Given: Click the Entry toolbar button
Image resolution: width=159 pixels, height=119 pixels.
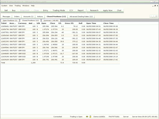Looking at the screenshot, I should [x=46, y=10].
